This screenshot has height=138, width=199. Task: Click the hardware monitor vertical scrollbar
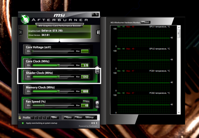pyautogui.click(x=178, y=71)
